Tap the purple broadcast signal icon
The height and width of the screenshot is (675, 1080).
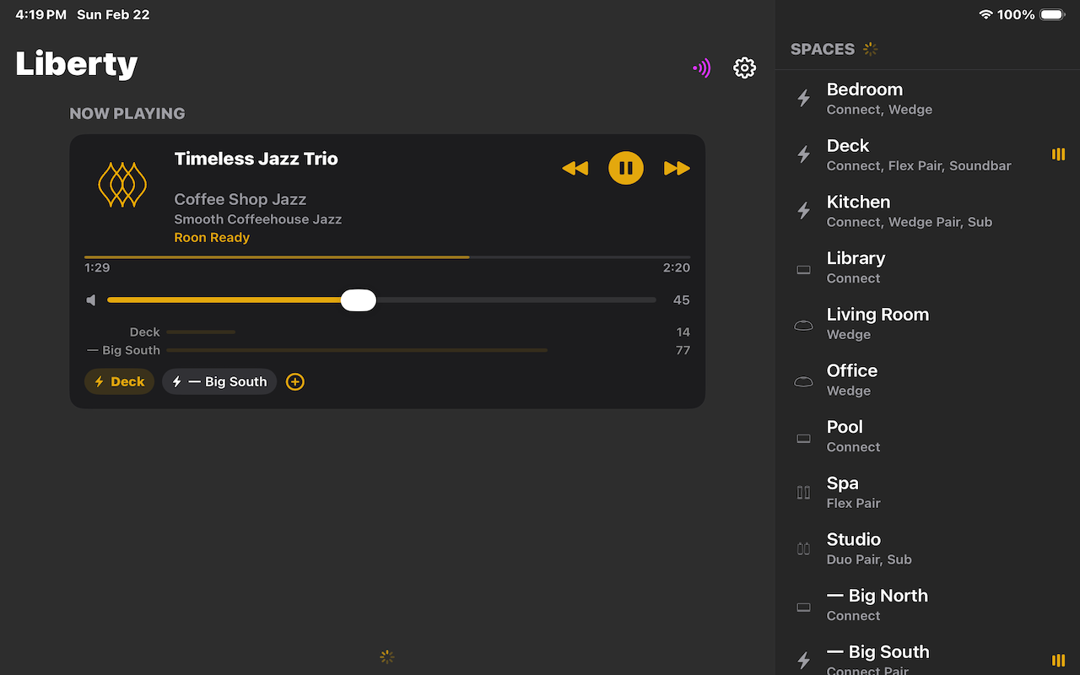(702, 68)
